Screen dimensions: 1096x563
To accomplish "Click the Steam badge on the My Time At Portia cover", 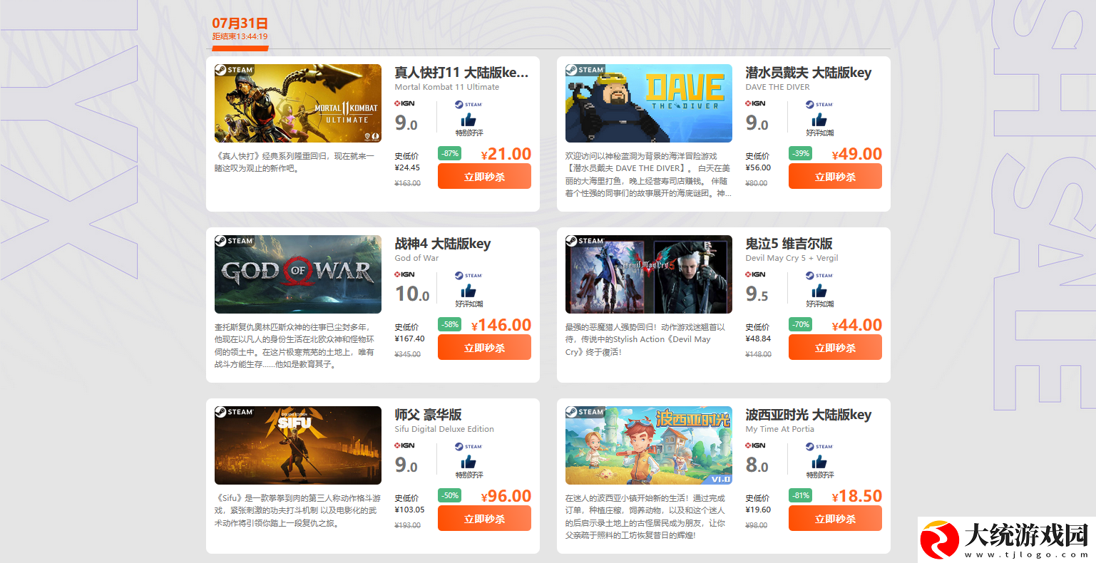I will (585, 412).
